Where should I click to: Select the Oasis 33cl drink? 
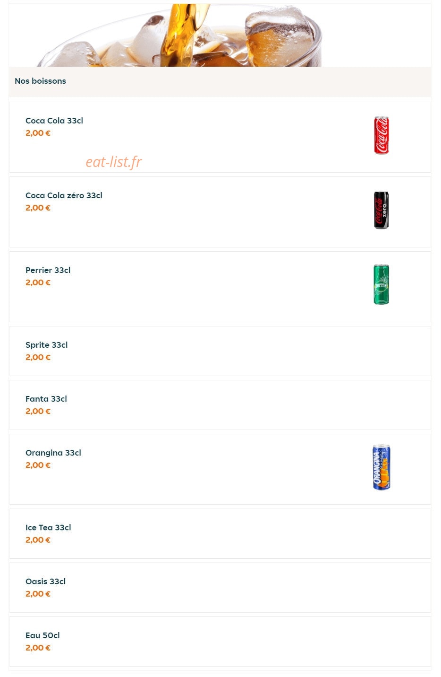[x=220, y=588]
